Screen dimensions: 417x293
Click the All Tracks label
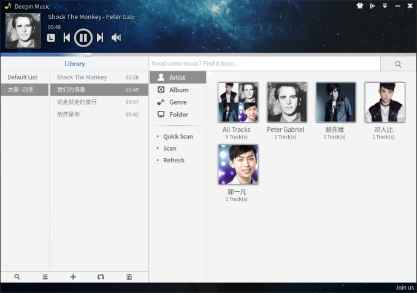click(x=237, y=130)
